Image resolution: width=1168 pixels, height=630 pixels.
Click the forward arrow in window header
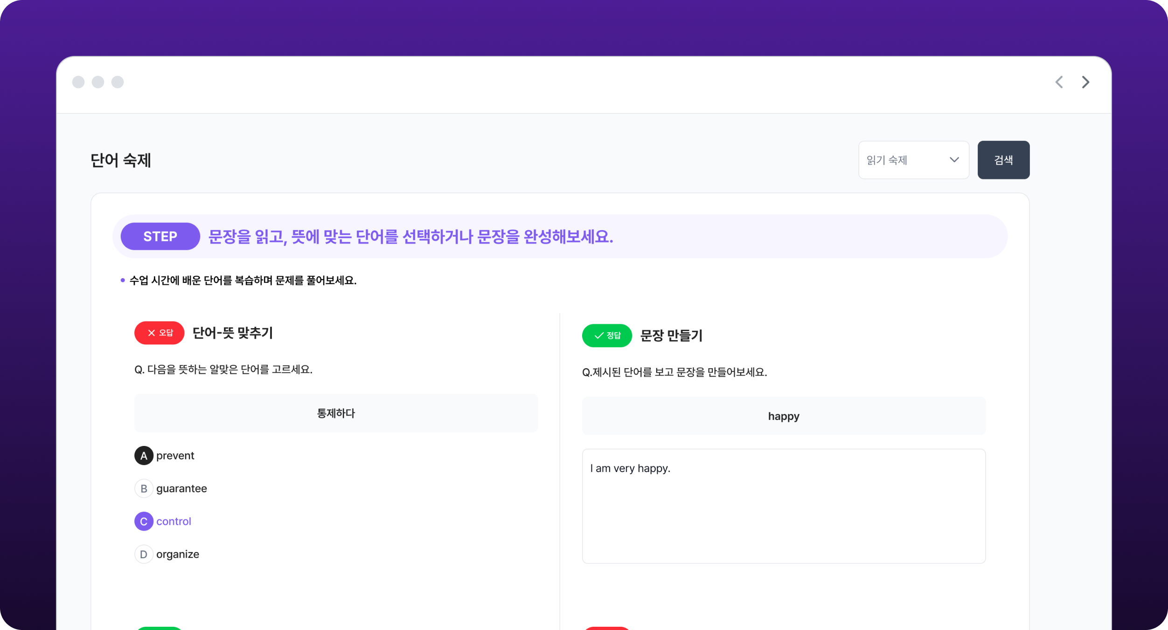click(x=1085, y=82)
